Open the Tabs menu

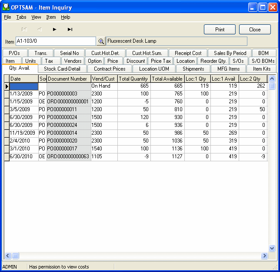(x=21, y=17)
